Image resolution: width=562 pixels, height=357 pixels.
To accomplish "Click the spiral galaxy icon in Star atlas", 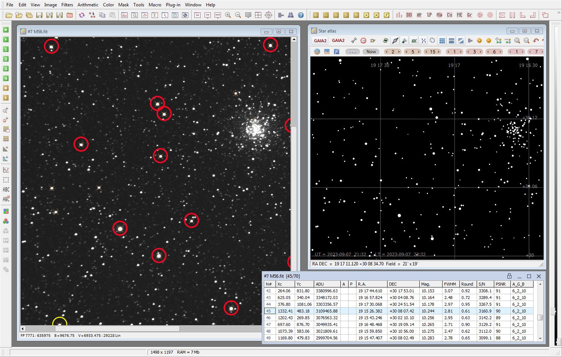I will coord(385,40).
